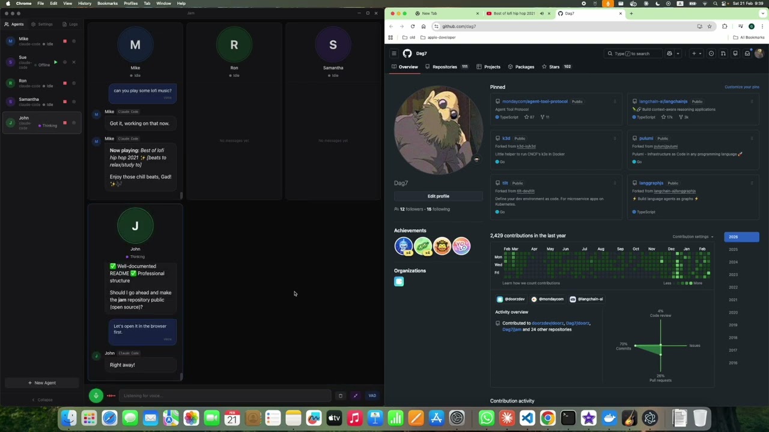This screenshot has width=769, height=432.
Task: Mute the Best of lofi hip hop tab audio
Action: (x=542, y=13)
